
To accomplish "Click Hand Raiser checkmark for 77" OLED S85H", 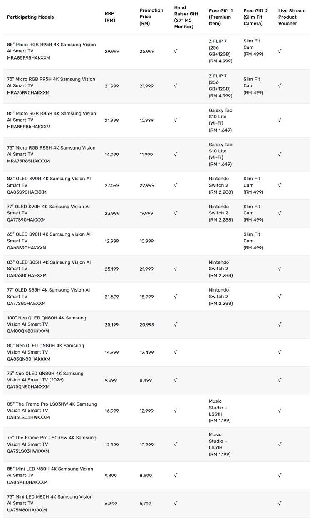I will click(176, 297).
